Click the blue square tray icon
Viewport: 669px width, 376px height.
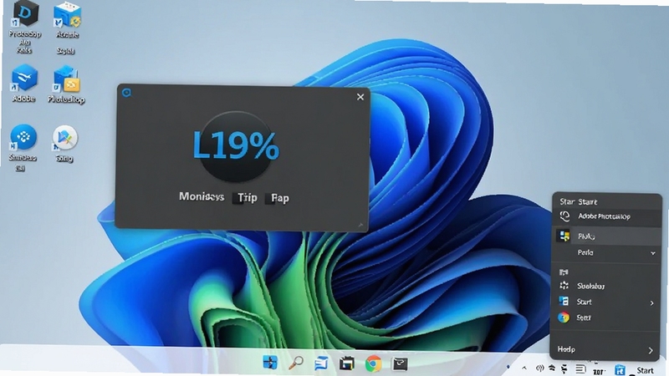tap(620, 369)
